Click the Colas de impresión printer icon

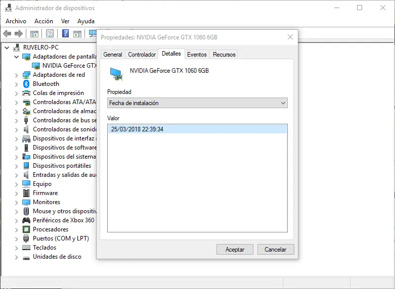(x=26, y=93)
